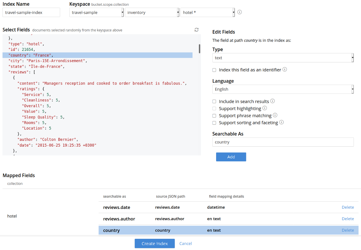The height and width of the screenshot is (250, 361).
Task: Click info icon for 'Support phrase matching'
Action: pyautogui.click(x=275, y=115)
